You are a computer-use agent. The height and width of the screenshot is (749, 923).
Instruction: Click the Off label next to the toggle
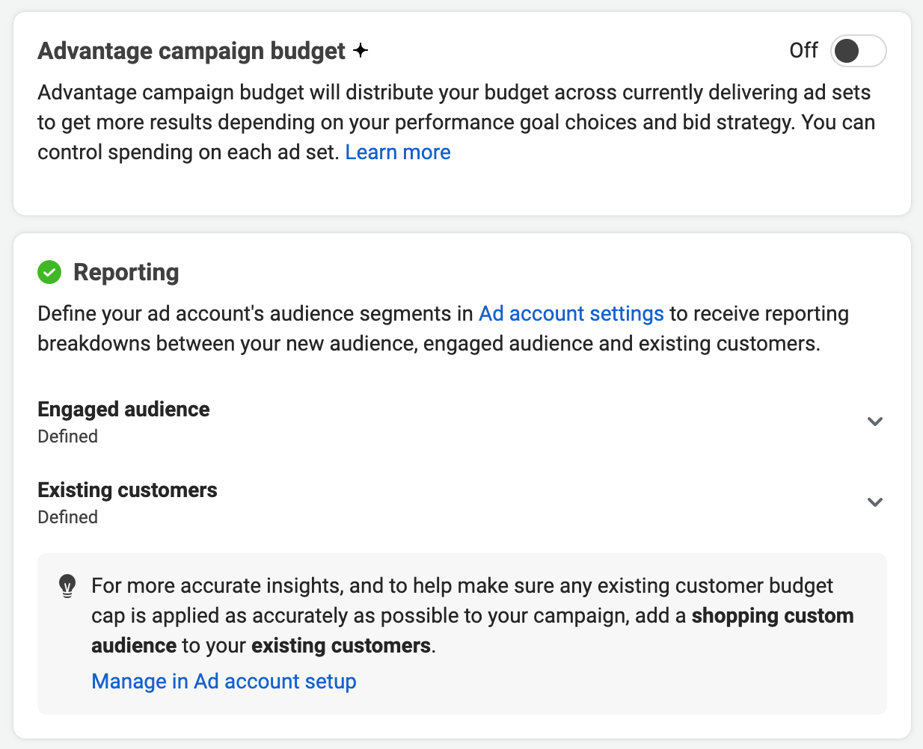tap(804, 50)
